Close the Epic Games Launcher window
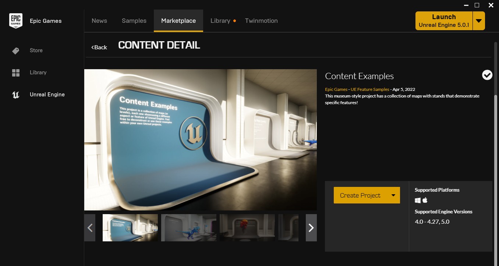 click(491, 5)
